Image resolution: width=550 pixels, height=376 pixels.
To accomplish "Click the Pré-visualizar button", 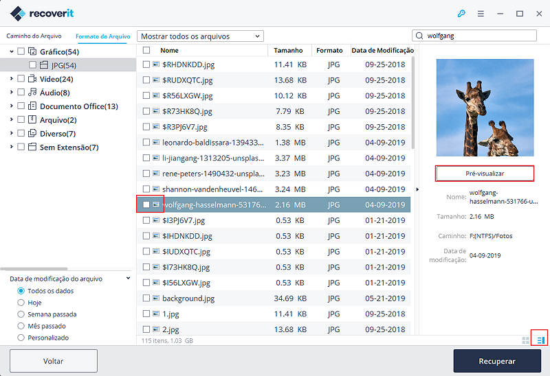I will 485,174.
